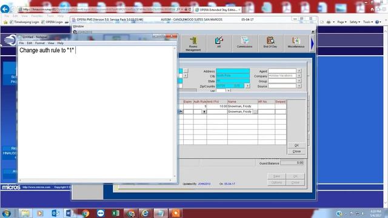Open the OPERA Window menu
The image size is (388, 218).
pos(78,26)
